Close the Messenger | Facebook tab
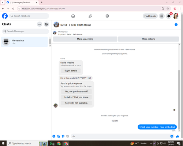This screenshot has height=146, width=183. click(36, 3)
